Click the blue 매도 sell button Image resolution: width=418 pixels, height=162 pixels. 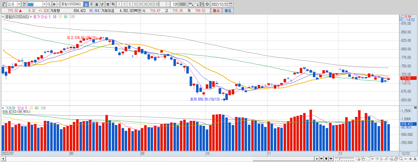pos(228,11)
